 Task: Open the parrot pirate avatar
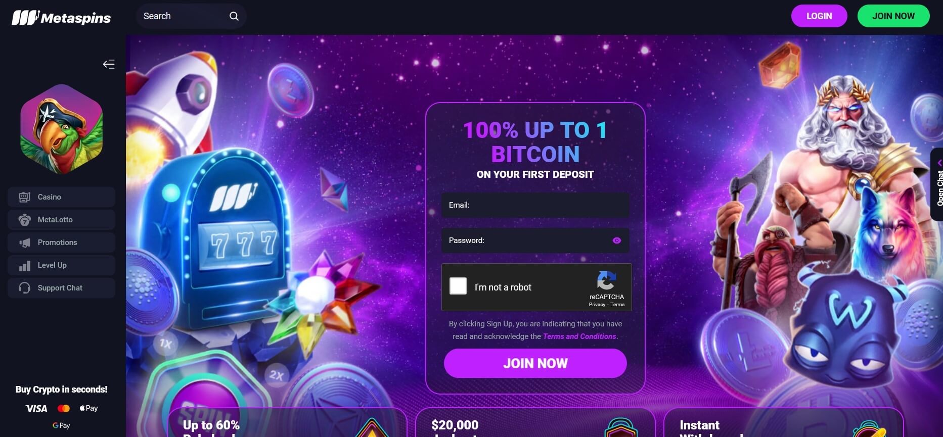pos(62,129)
